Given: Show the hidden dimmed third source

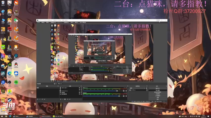Looking at the screenshot, I should pyautogui.click(x=79, y=91).
